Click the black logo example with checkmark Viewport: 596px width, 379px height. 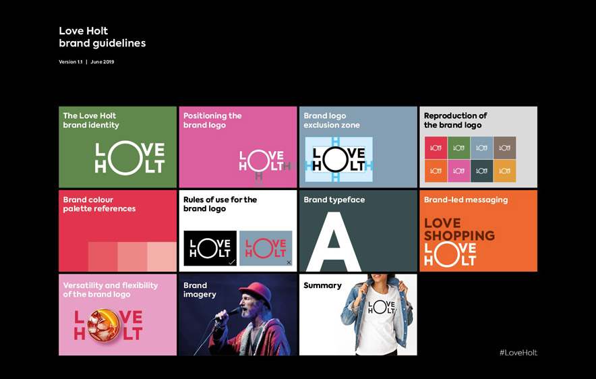tap(210, 248)
